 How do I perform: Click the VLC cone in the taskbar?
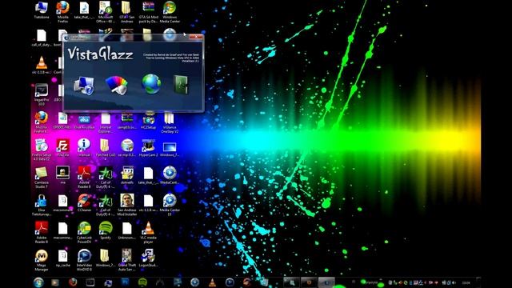coord(212,282)
